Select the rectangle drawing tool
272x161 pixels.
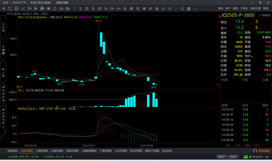pos(182,9)
